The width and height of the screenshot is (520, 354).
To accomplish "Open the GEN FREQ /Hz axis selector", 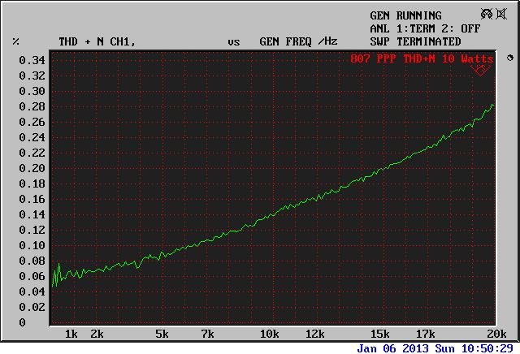I will 297,41.
